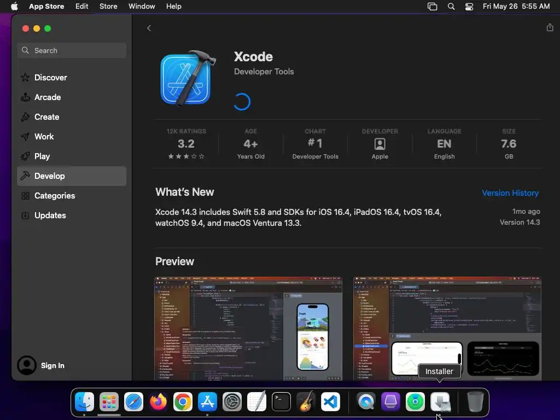Open the Apple menu
This screenshot has height=420, width=560.
(14, 6)
